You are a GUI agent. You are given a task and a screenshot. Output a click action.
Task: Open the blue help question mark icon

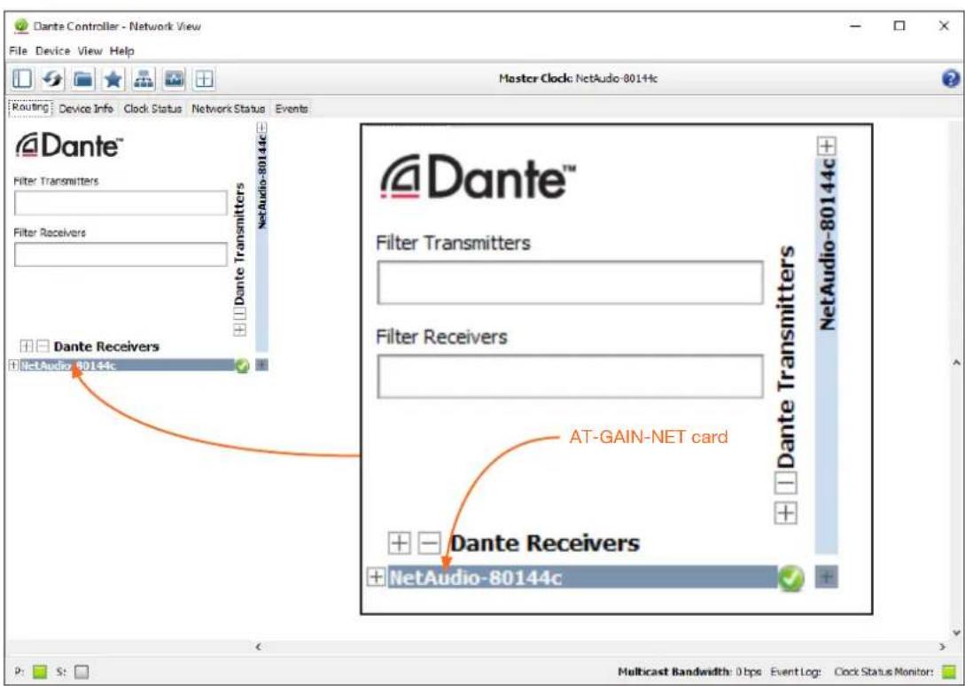[951, 79]
